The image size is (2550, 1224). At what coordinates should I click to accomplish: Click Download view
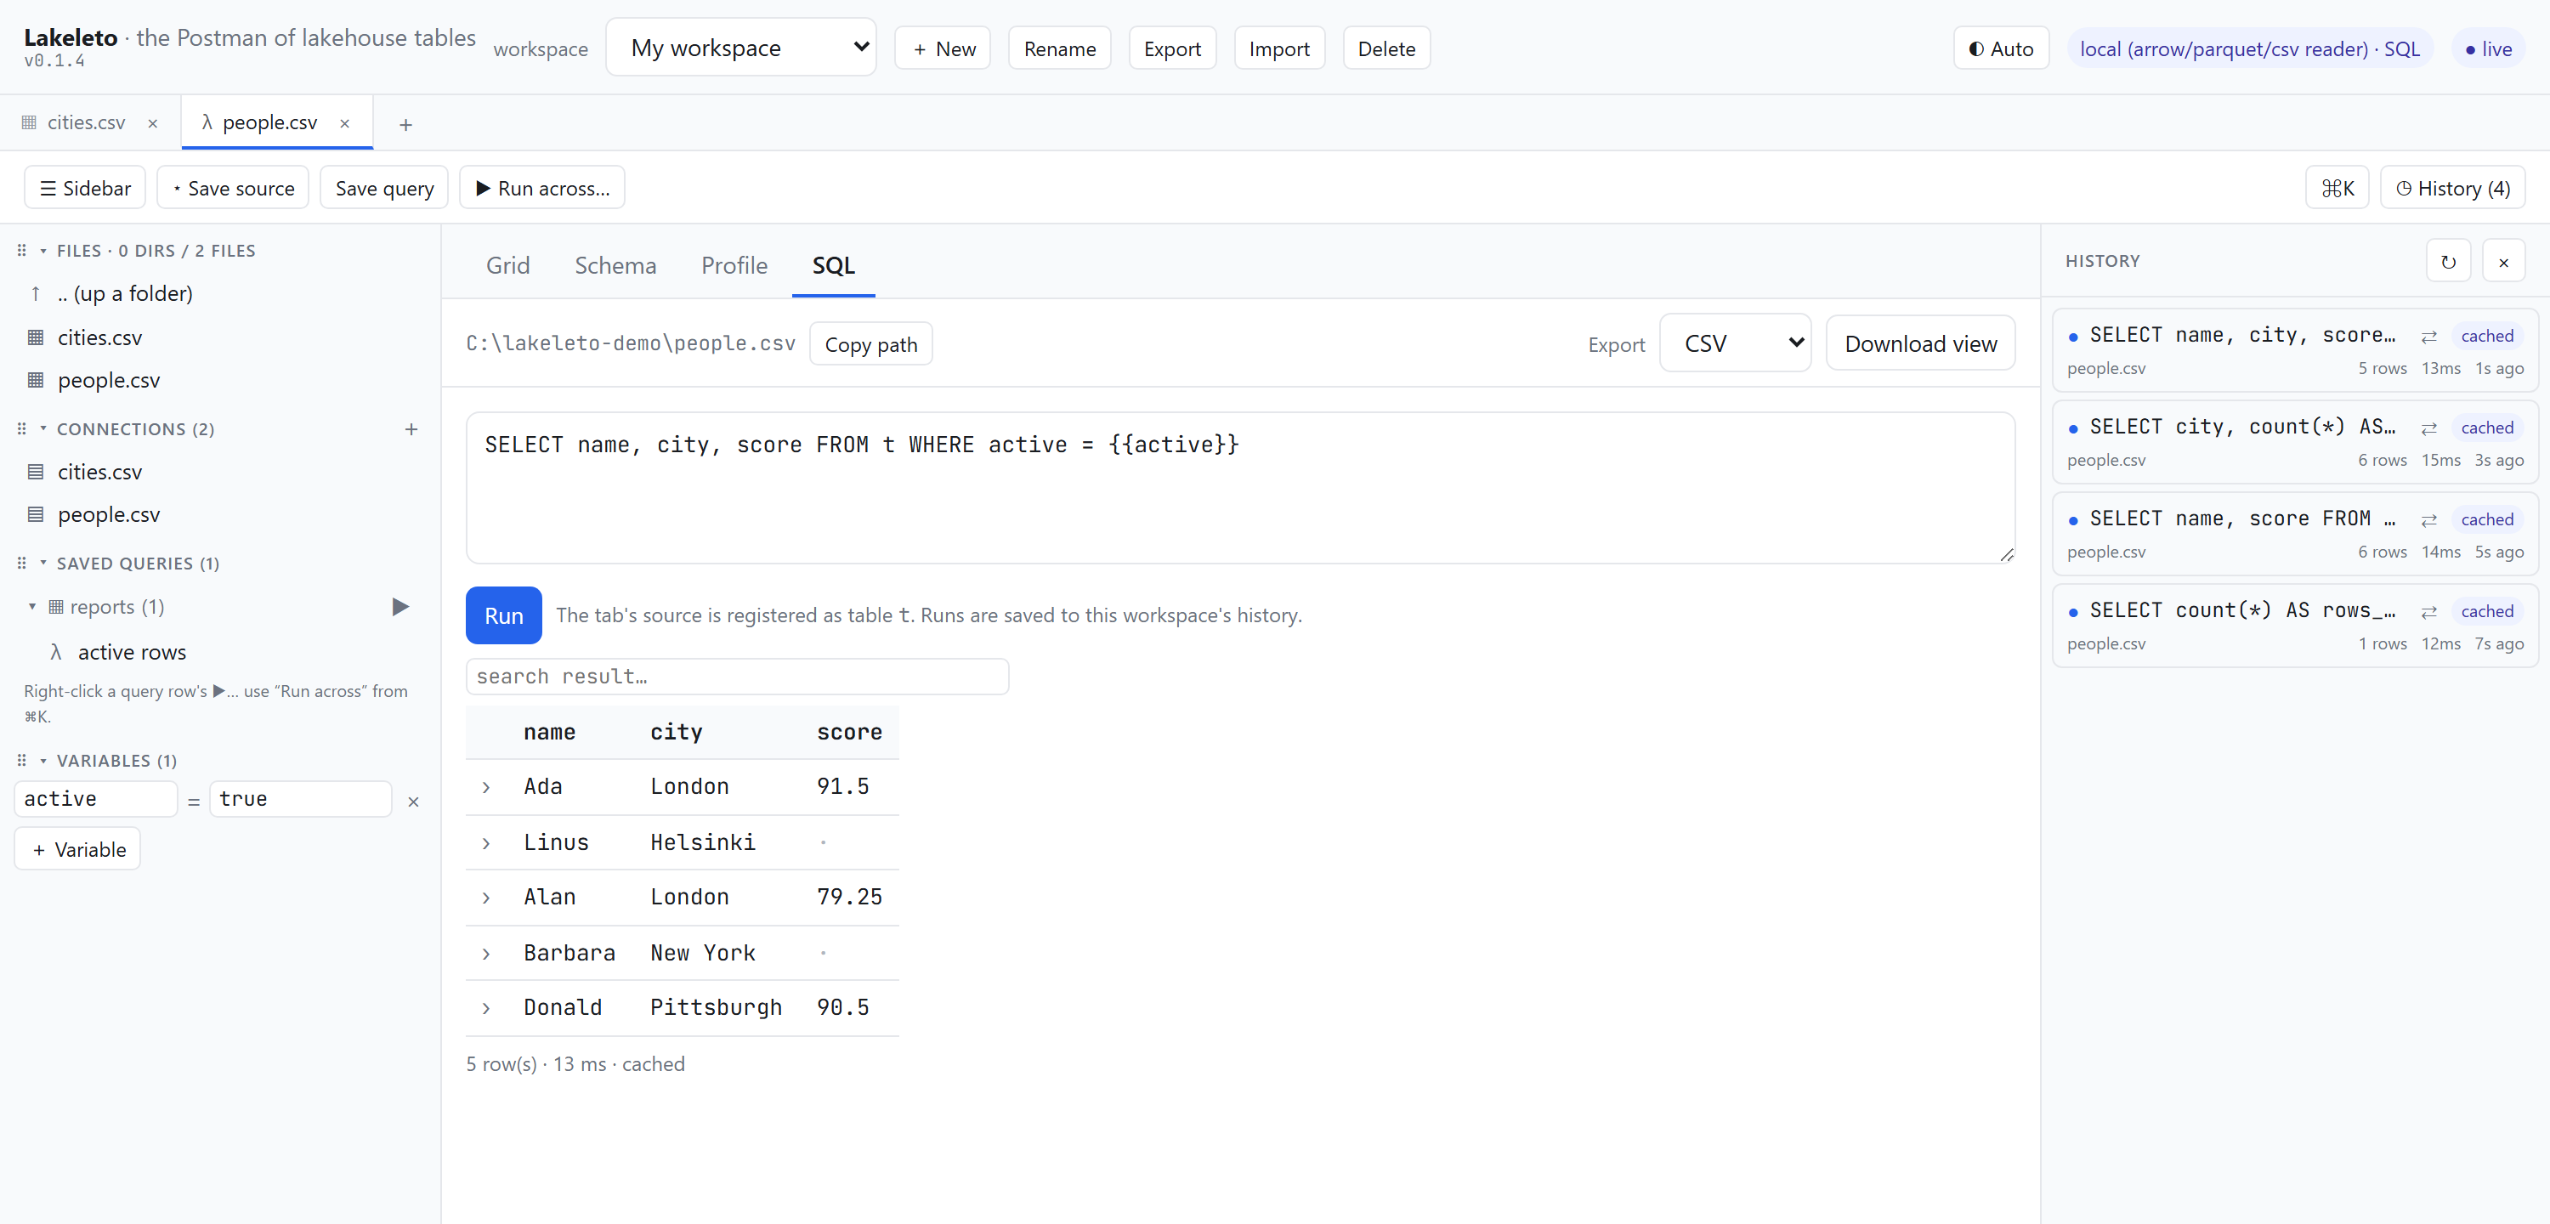(x=1920, y=343)
